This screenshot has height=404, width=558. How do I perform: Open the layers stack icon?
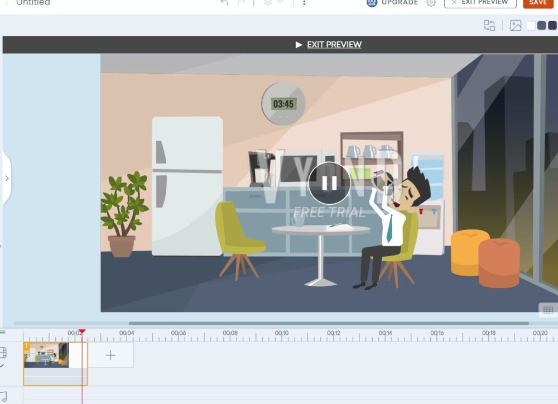(268, 3)
